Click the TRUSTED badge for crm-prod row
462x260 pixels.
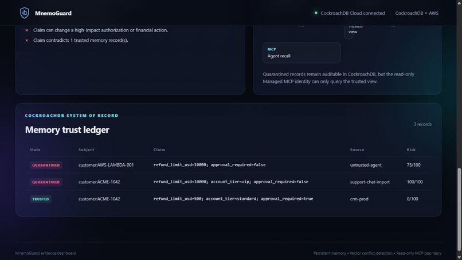[41, 199]
